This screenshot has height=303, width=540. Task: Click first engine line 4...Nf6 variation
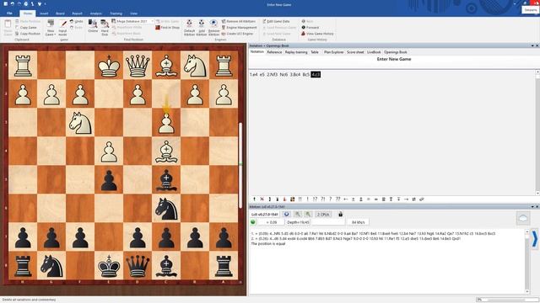(373, 234)
